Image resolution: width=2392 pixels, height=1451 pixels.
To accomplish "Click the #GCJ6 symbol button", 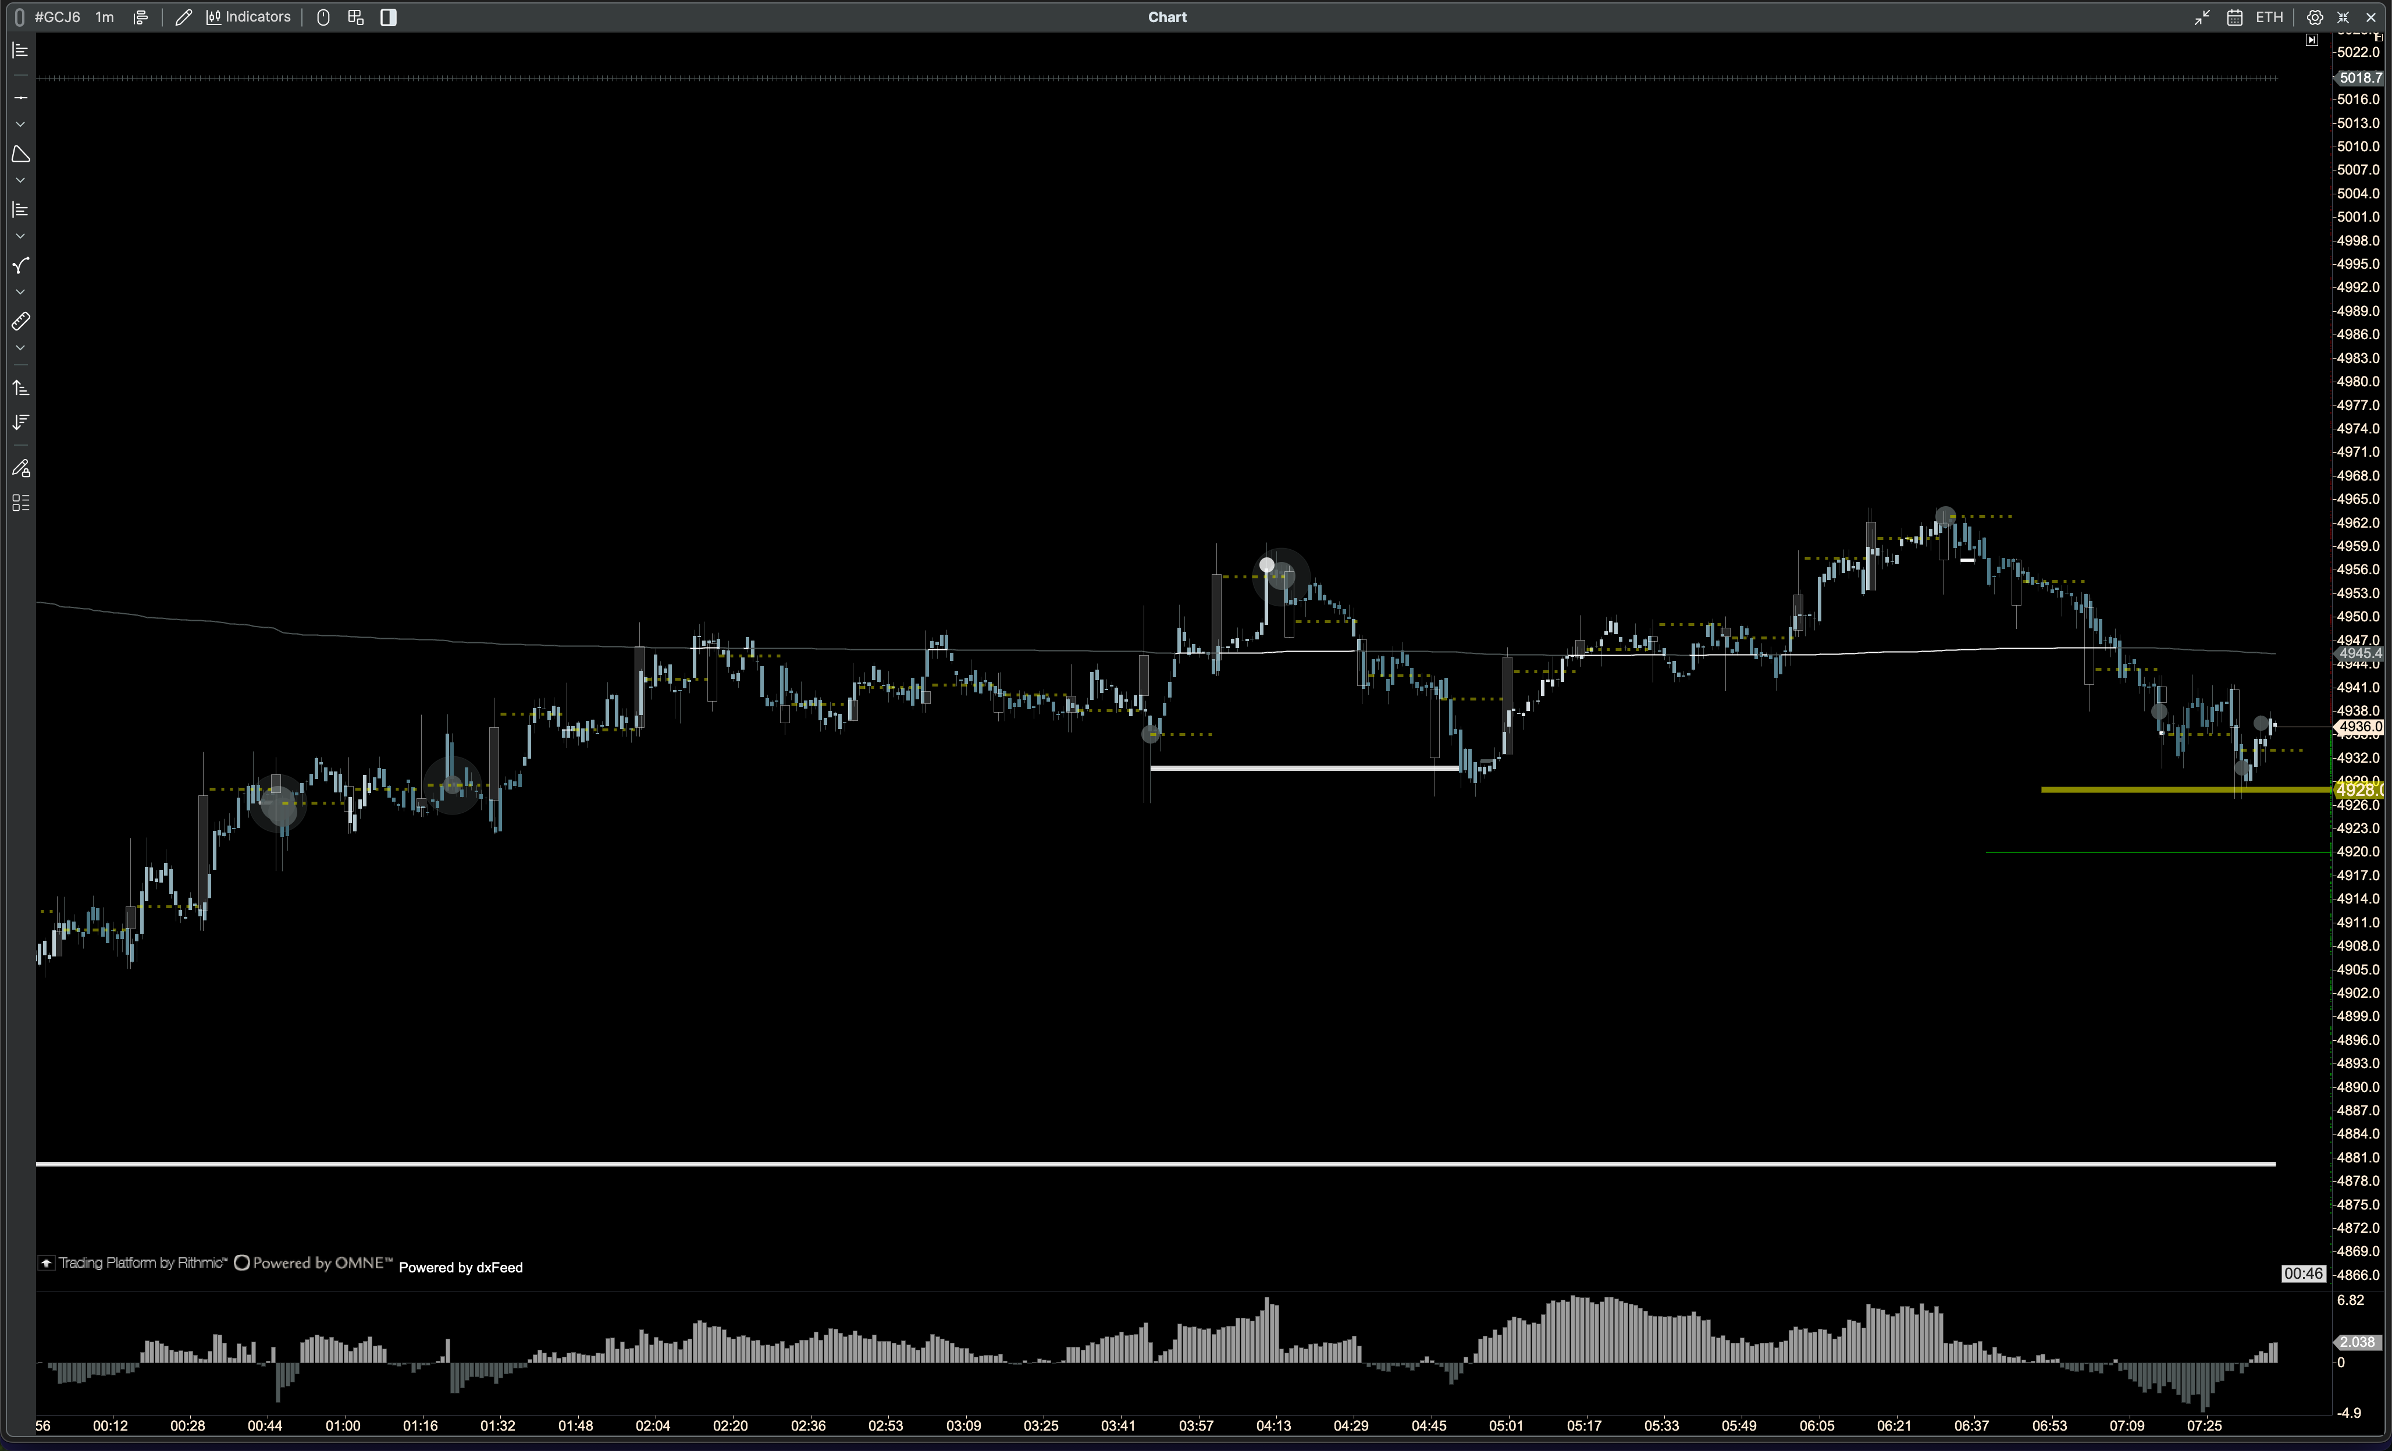I will point(57,17).
